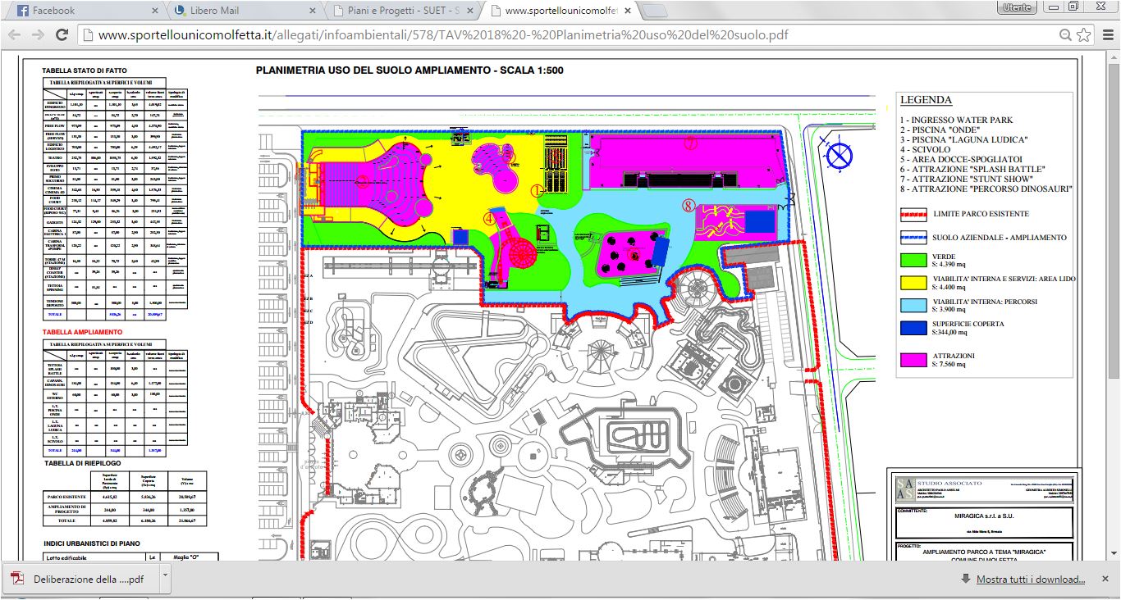Close the Libero Mail tab
Screen dimensions: 1121x600
point(311,11)
